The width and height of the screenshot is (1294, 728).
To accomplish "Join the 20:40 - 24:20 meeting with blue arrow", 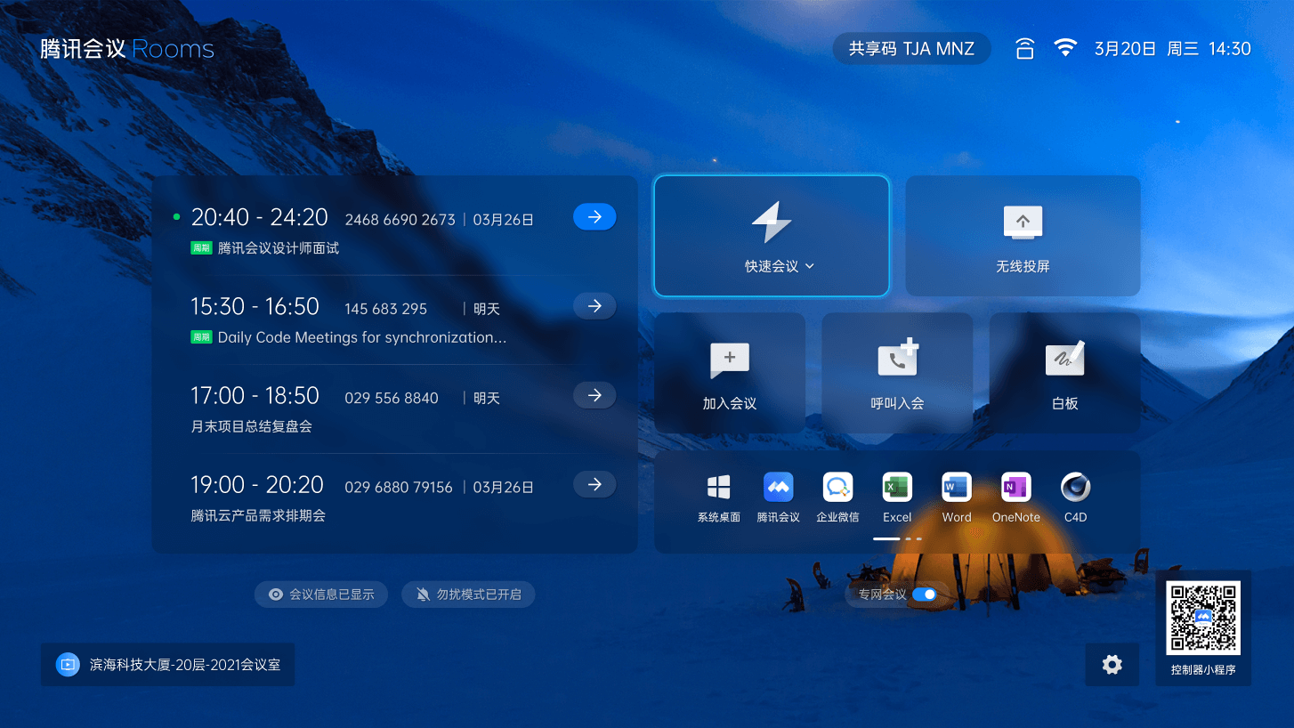I will coord(594,217).
